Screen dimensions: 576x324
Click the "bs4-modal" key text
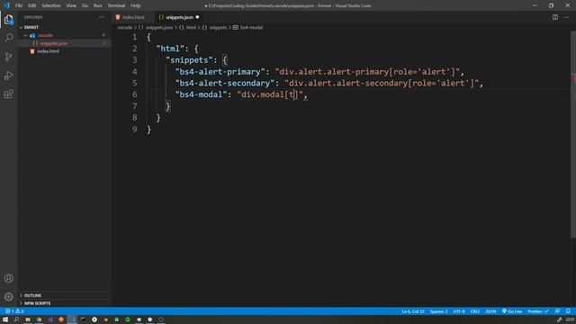[x=202, y=94]
